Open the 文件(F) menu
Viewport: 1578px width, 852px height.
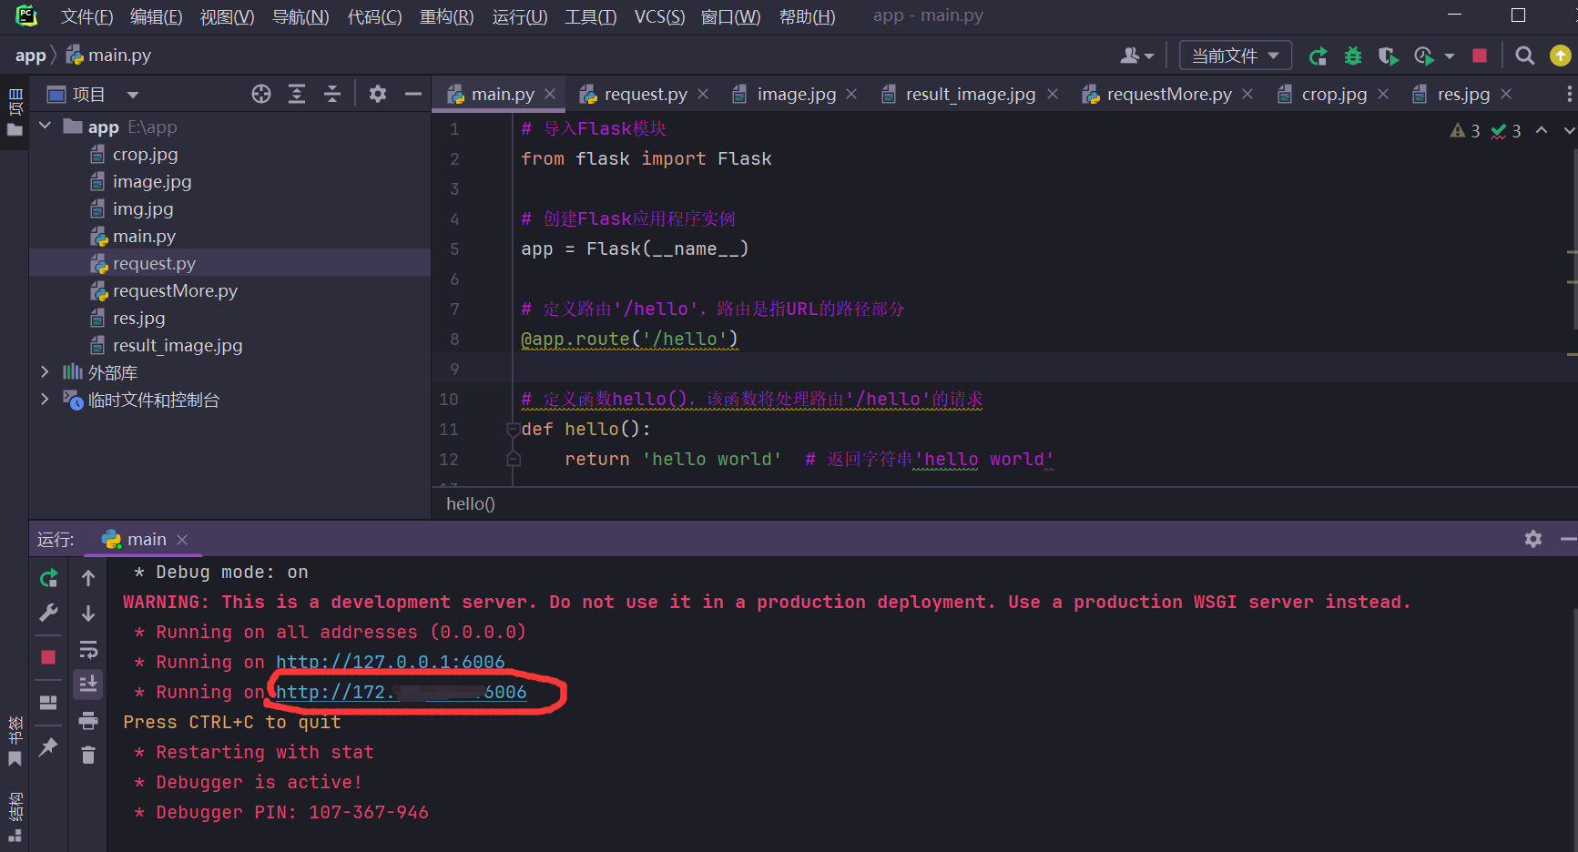tap(87, 16)
